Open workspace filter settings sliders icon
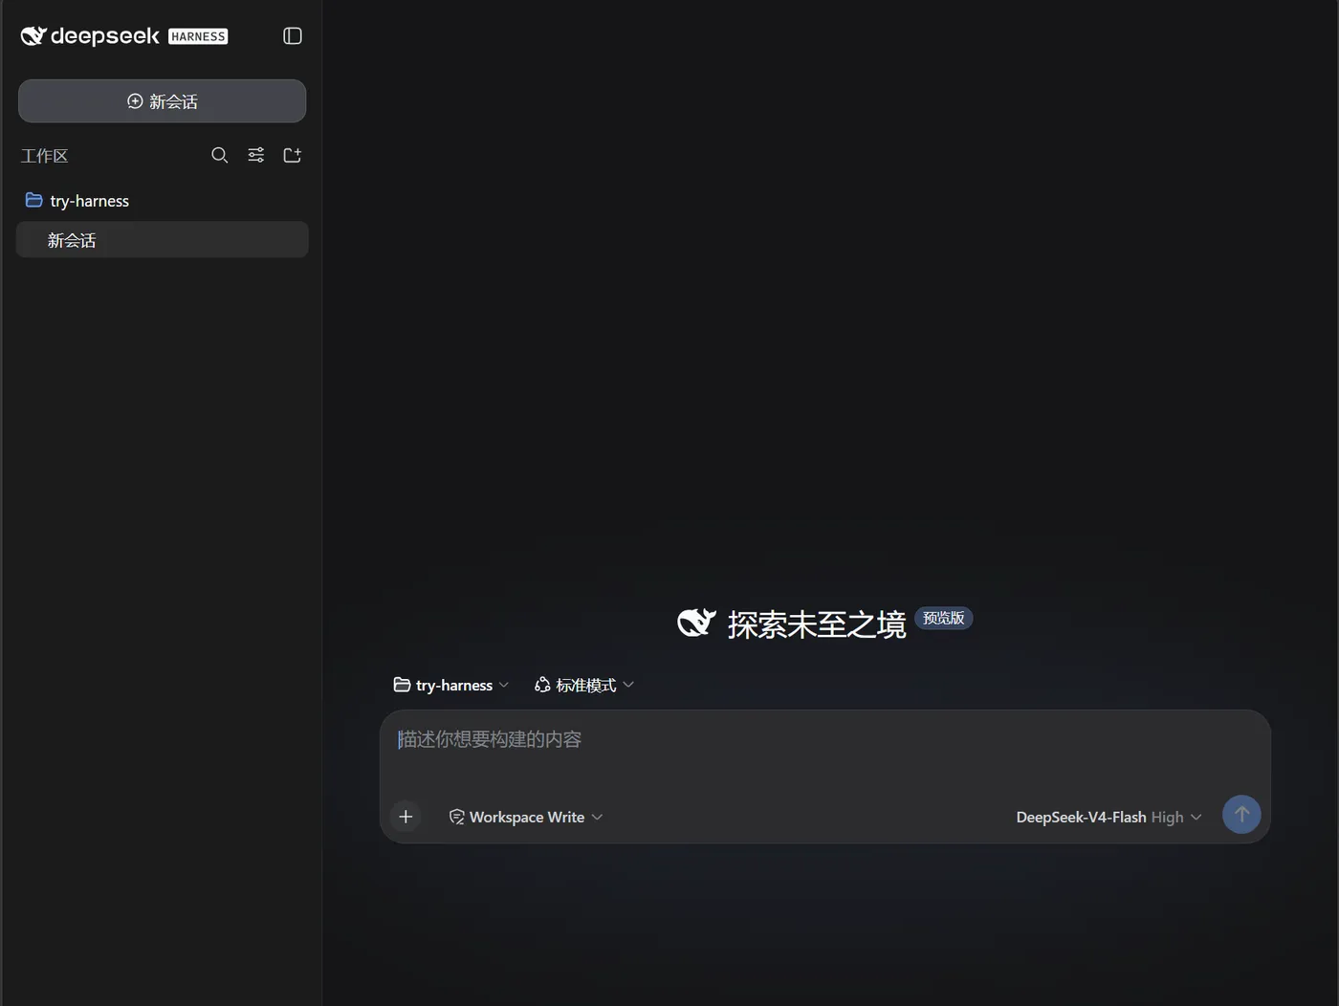 (256, 155)
